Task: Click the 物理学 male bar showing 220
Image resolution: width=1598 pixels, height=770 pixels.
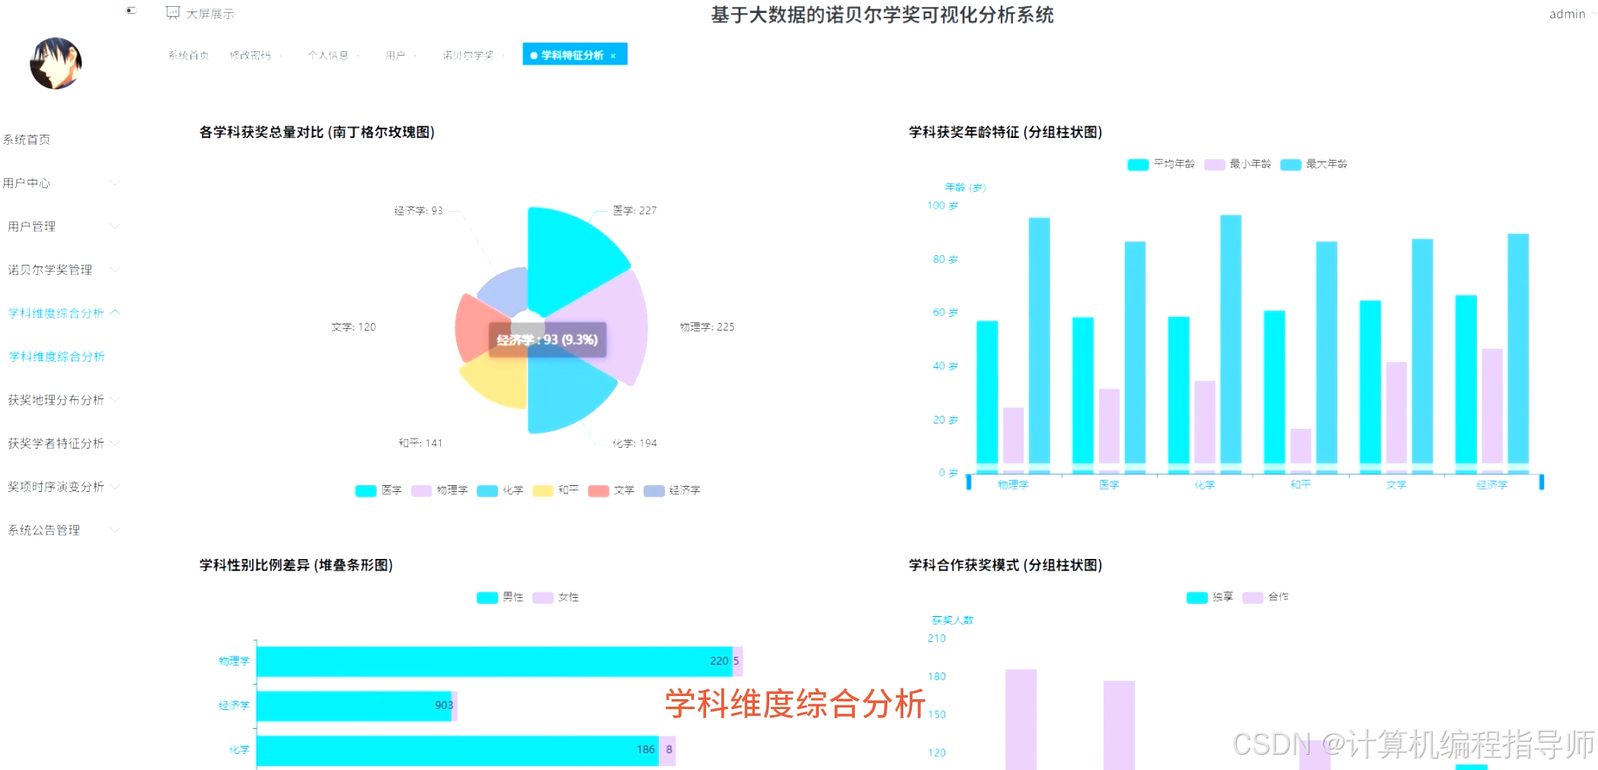Action: coord(494,661)
